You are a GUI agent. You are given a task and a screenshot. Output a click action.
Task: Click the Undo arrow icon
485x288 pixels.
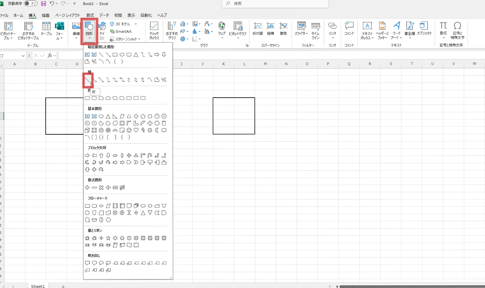(51, 3)
